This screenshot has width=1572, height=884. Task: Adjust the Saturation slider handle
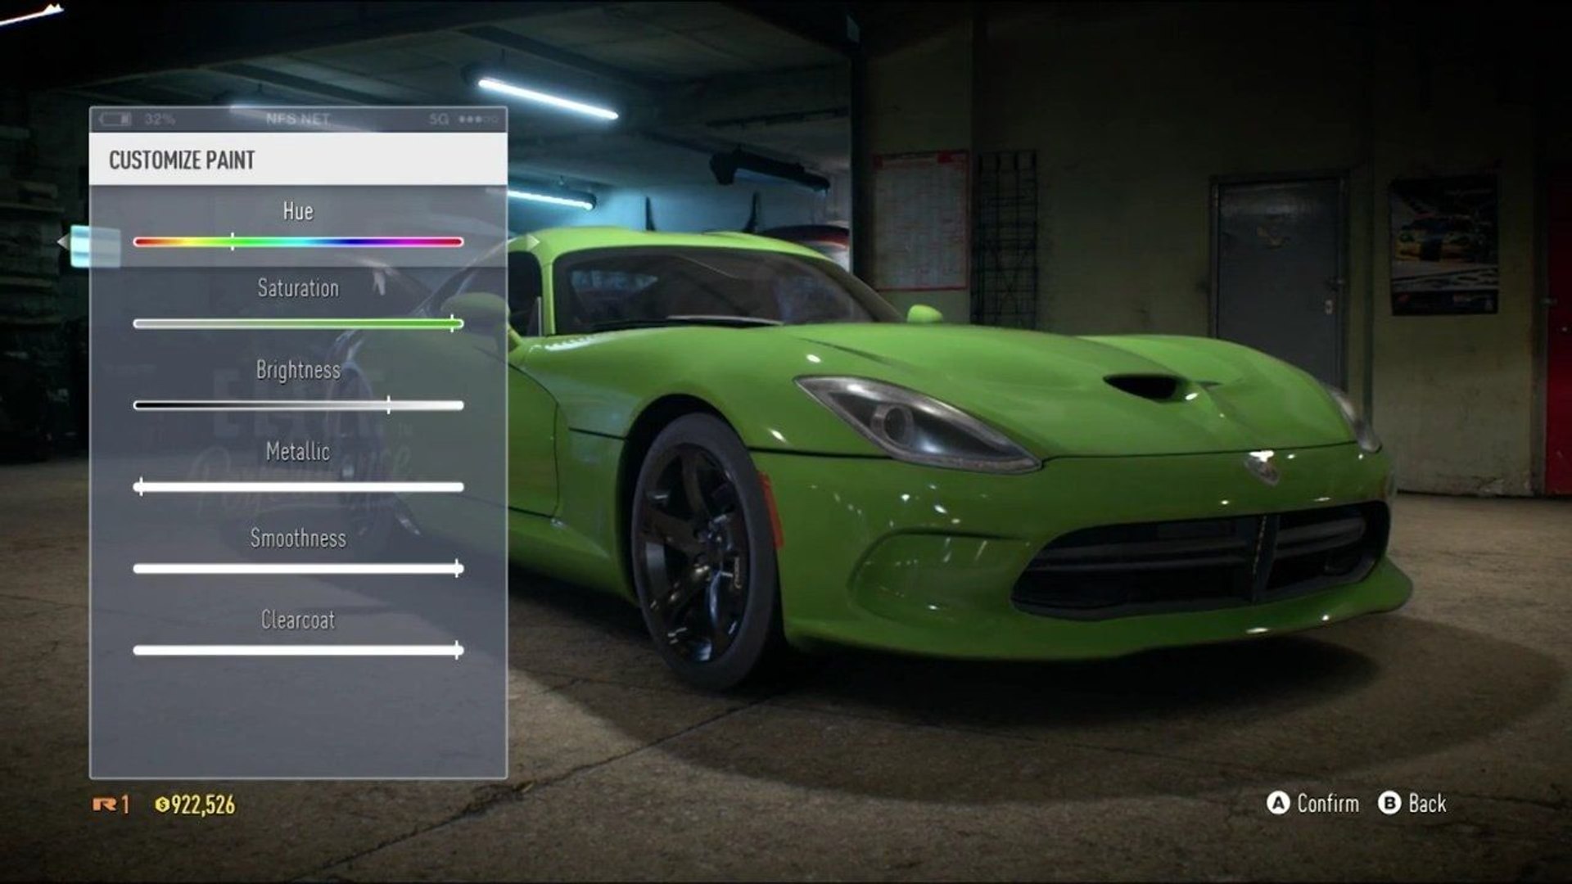[x=451, y=322]
